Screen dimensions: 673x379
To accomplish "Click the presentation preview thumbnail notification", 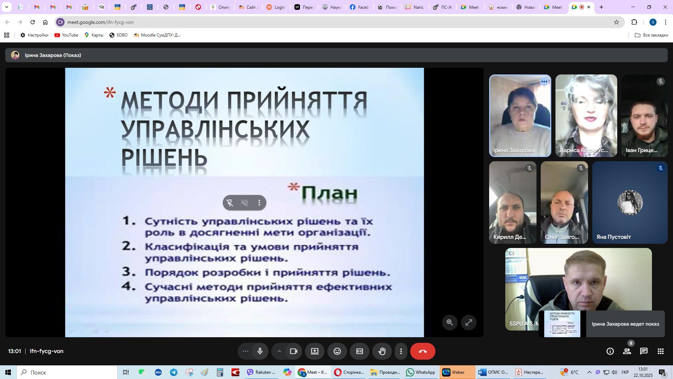I will pos(562,324).
